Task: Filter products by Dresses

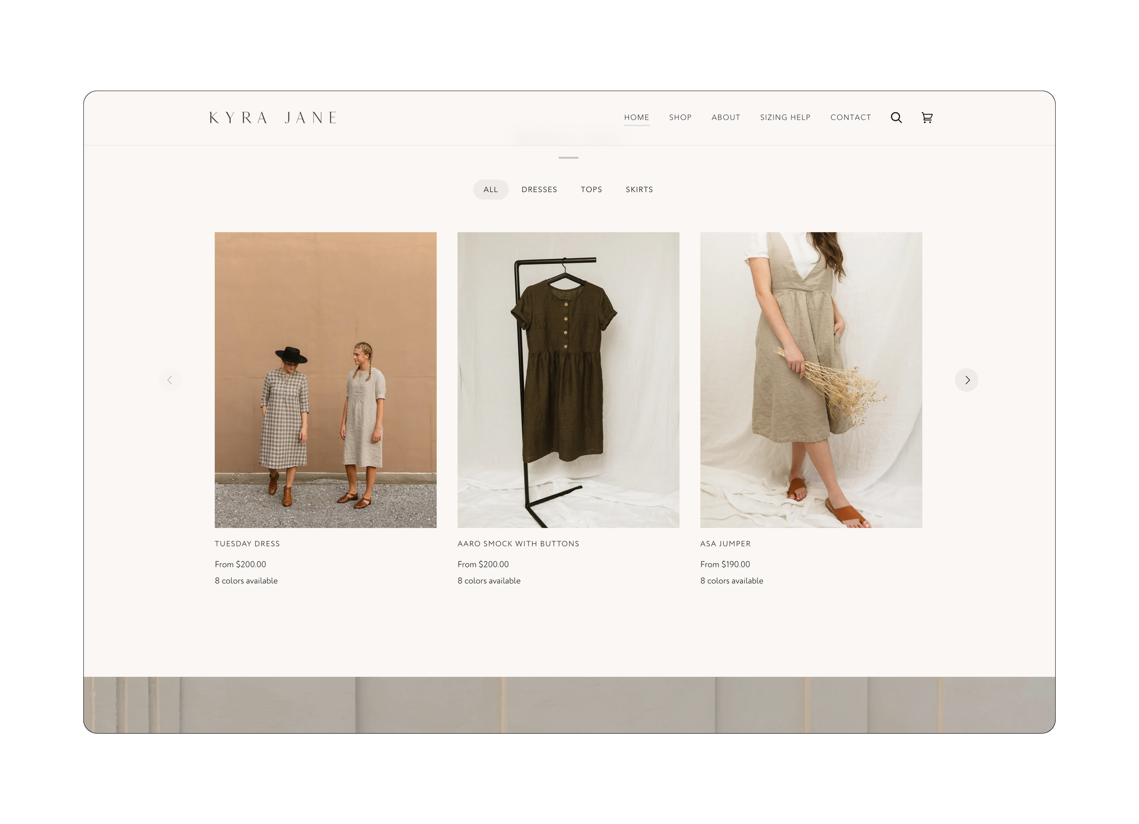Action: (539, 190)
